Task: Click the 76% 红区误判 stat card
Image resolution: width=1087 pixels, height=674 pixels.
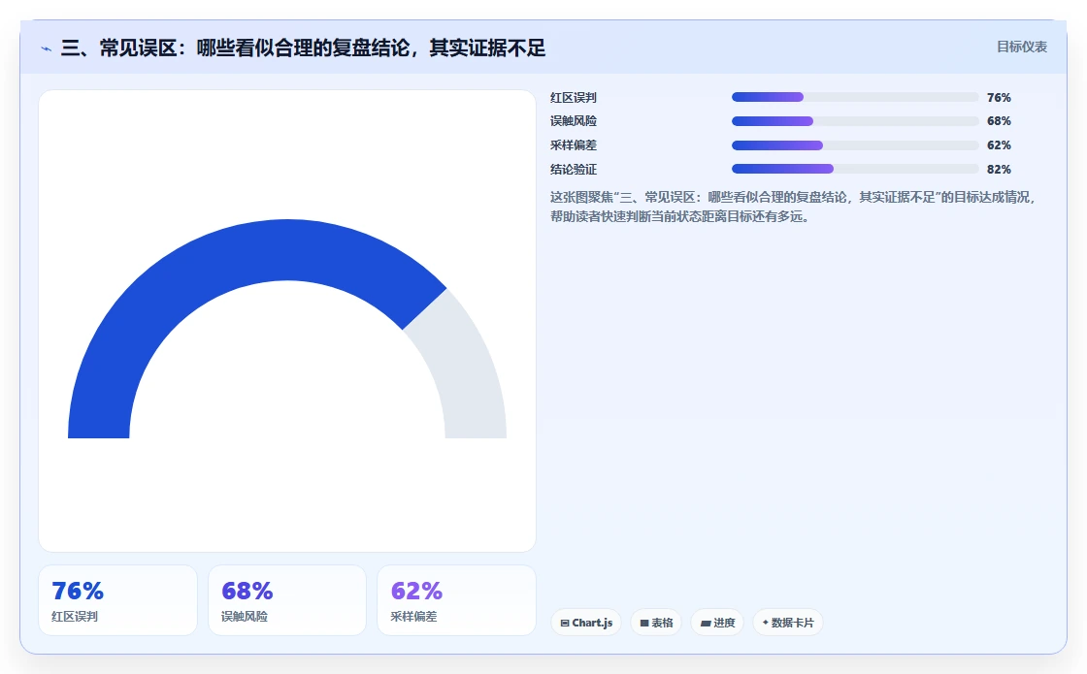Action: coord(117,600)
